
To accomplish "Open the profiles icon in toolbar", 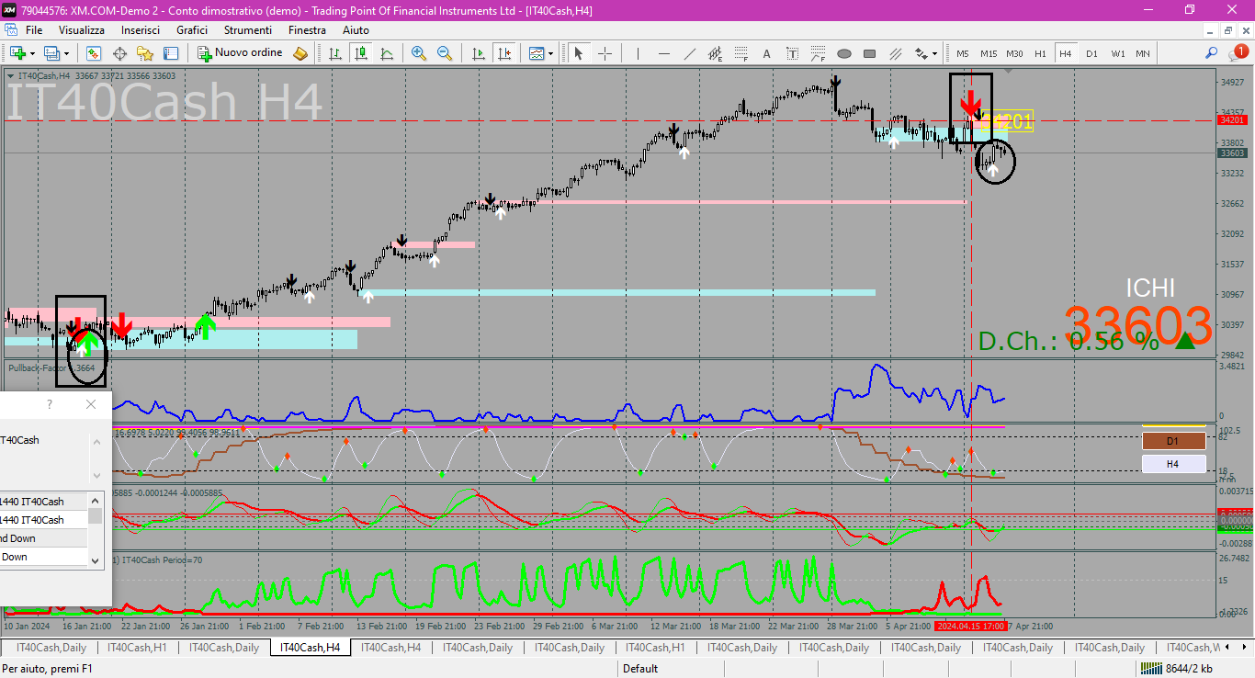I will (x=55, y=53).
